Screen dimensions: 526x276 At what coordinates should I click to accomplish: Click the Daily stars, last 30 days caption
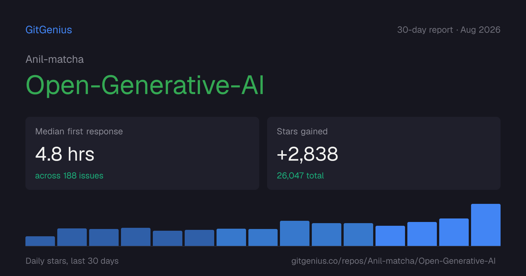(x=72, y=261)
